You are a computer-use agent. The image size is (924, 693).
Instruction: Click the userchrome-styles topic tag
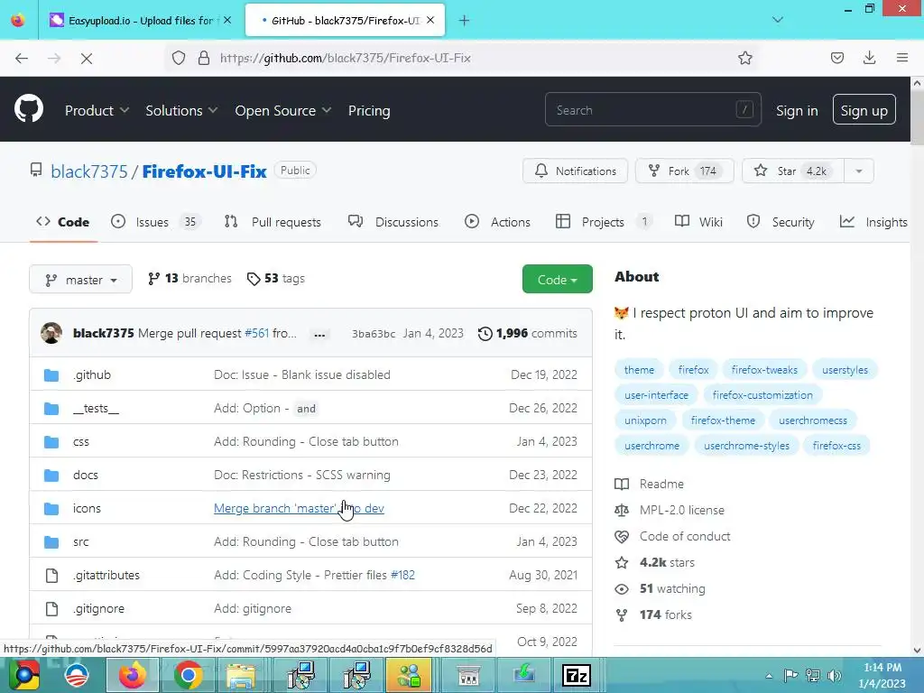pos(746,446)
